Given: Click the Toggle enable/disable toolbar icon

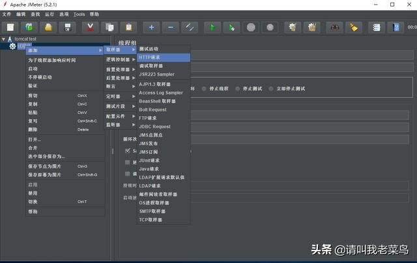Looking at the screenshot, I should coord(190,27).
